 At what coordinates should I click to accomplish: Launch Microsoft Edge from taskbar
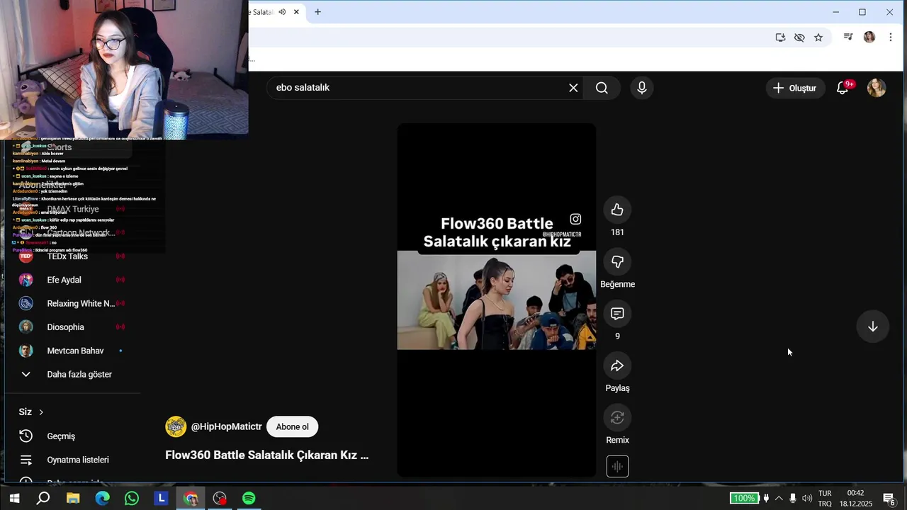(x=103, y=499)
